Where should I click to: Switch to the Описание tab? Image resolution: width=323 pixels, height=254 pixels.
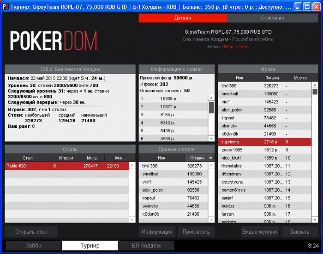(x=272, y=18)
